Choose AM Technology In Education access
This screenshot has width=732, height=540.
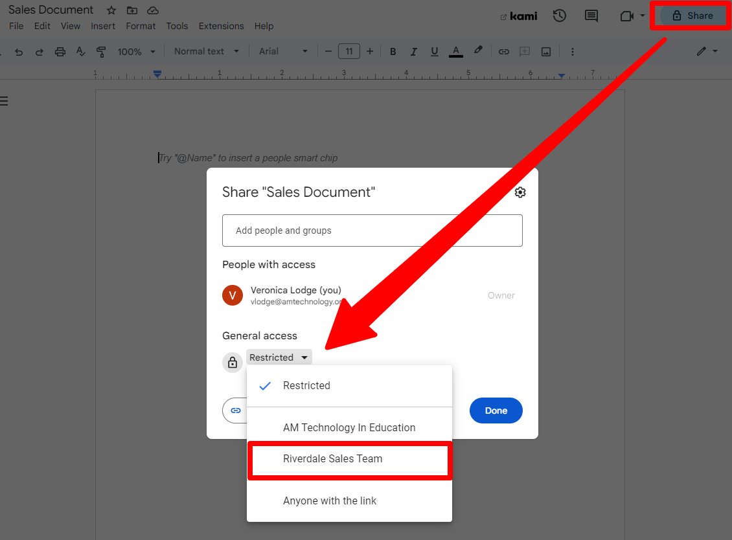tap(349, 427)
